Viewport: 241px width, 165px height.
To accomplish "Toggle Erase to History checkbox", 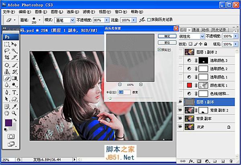I will [x=149, y=20].
